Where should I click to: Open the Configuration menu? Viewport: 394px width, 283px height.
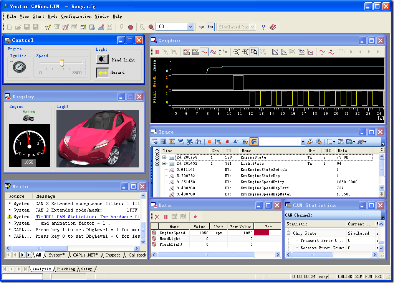tap(76, 16)
